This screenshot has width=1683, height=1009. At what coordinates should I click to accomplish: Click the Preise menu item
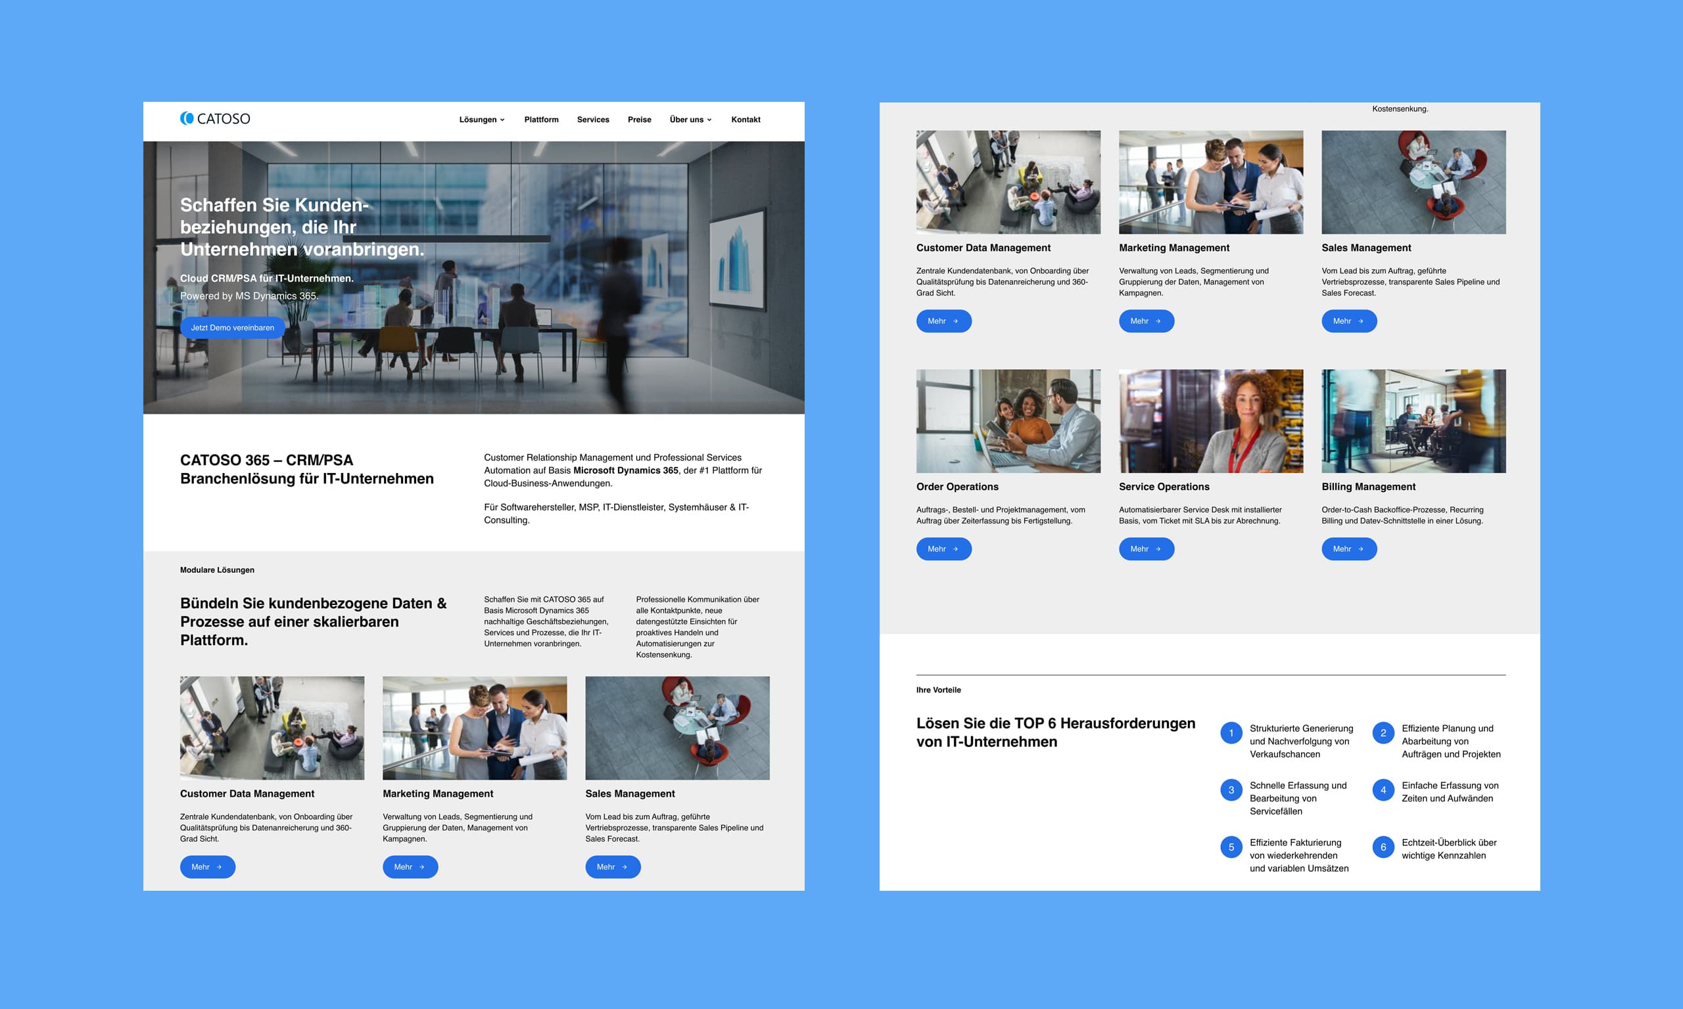pyautogui.click(x=638, y=119)
